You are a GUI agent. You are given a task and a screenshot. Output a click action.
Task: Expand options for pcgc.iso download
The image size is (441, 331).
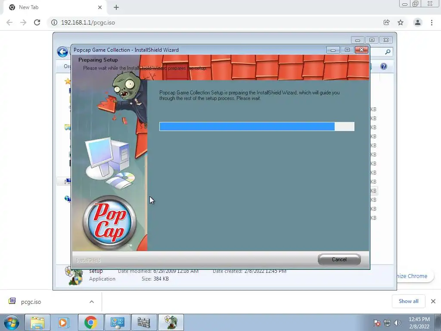coord(92,302)
